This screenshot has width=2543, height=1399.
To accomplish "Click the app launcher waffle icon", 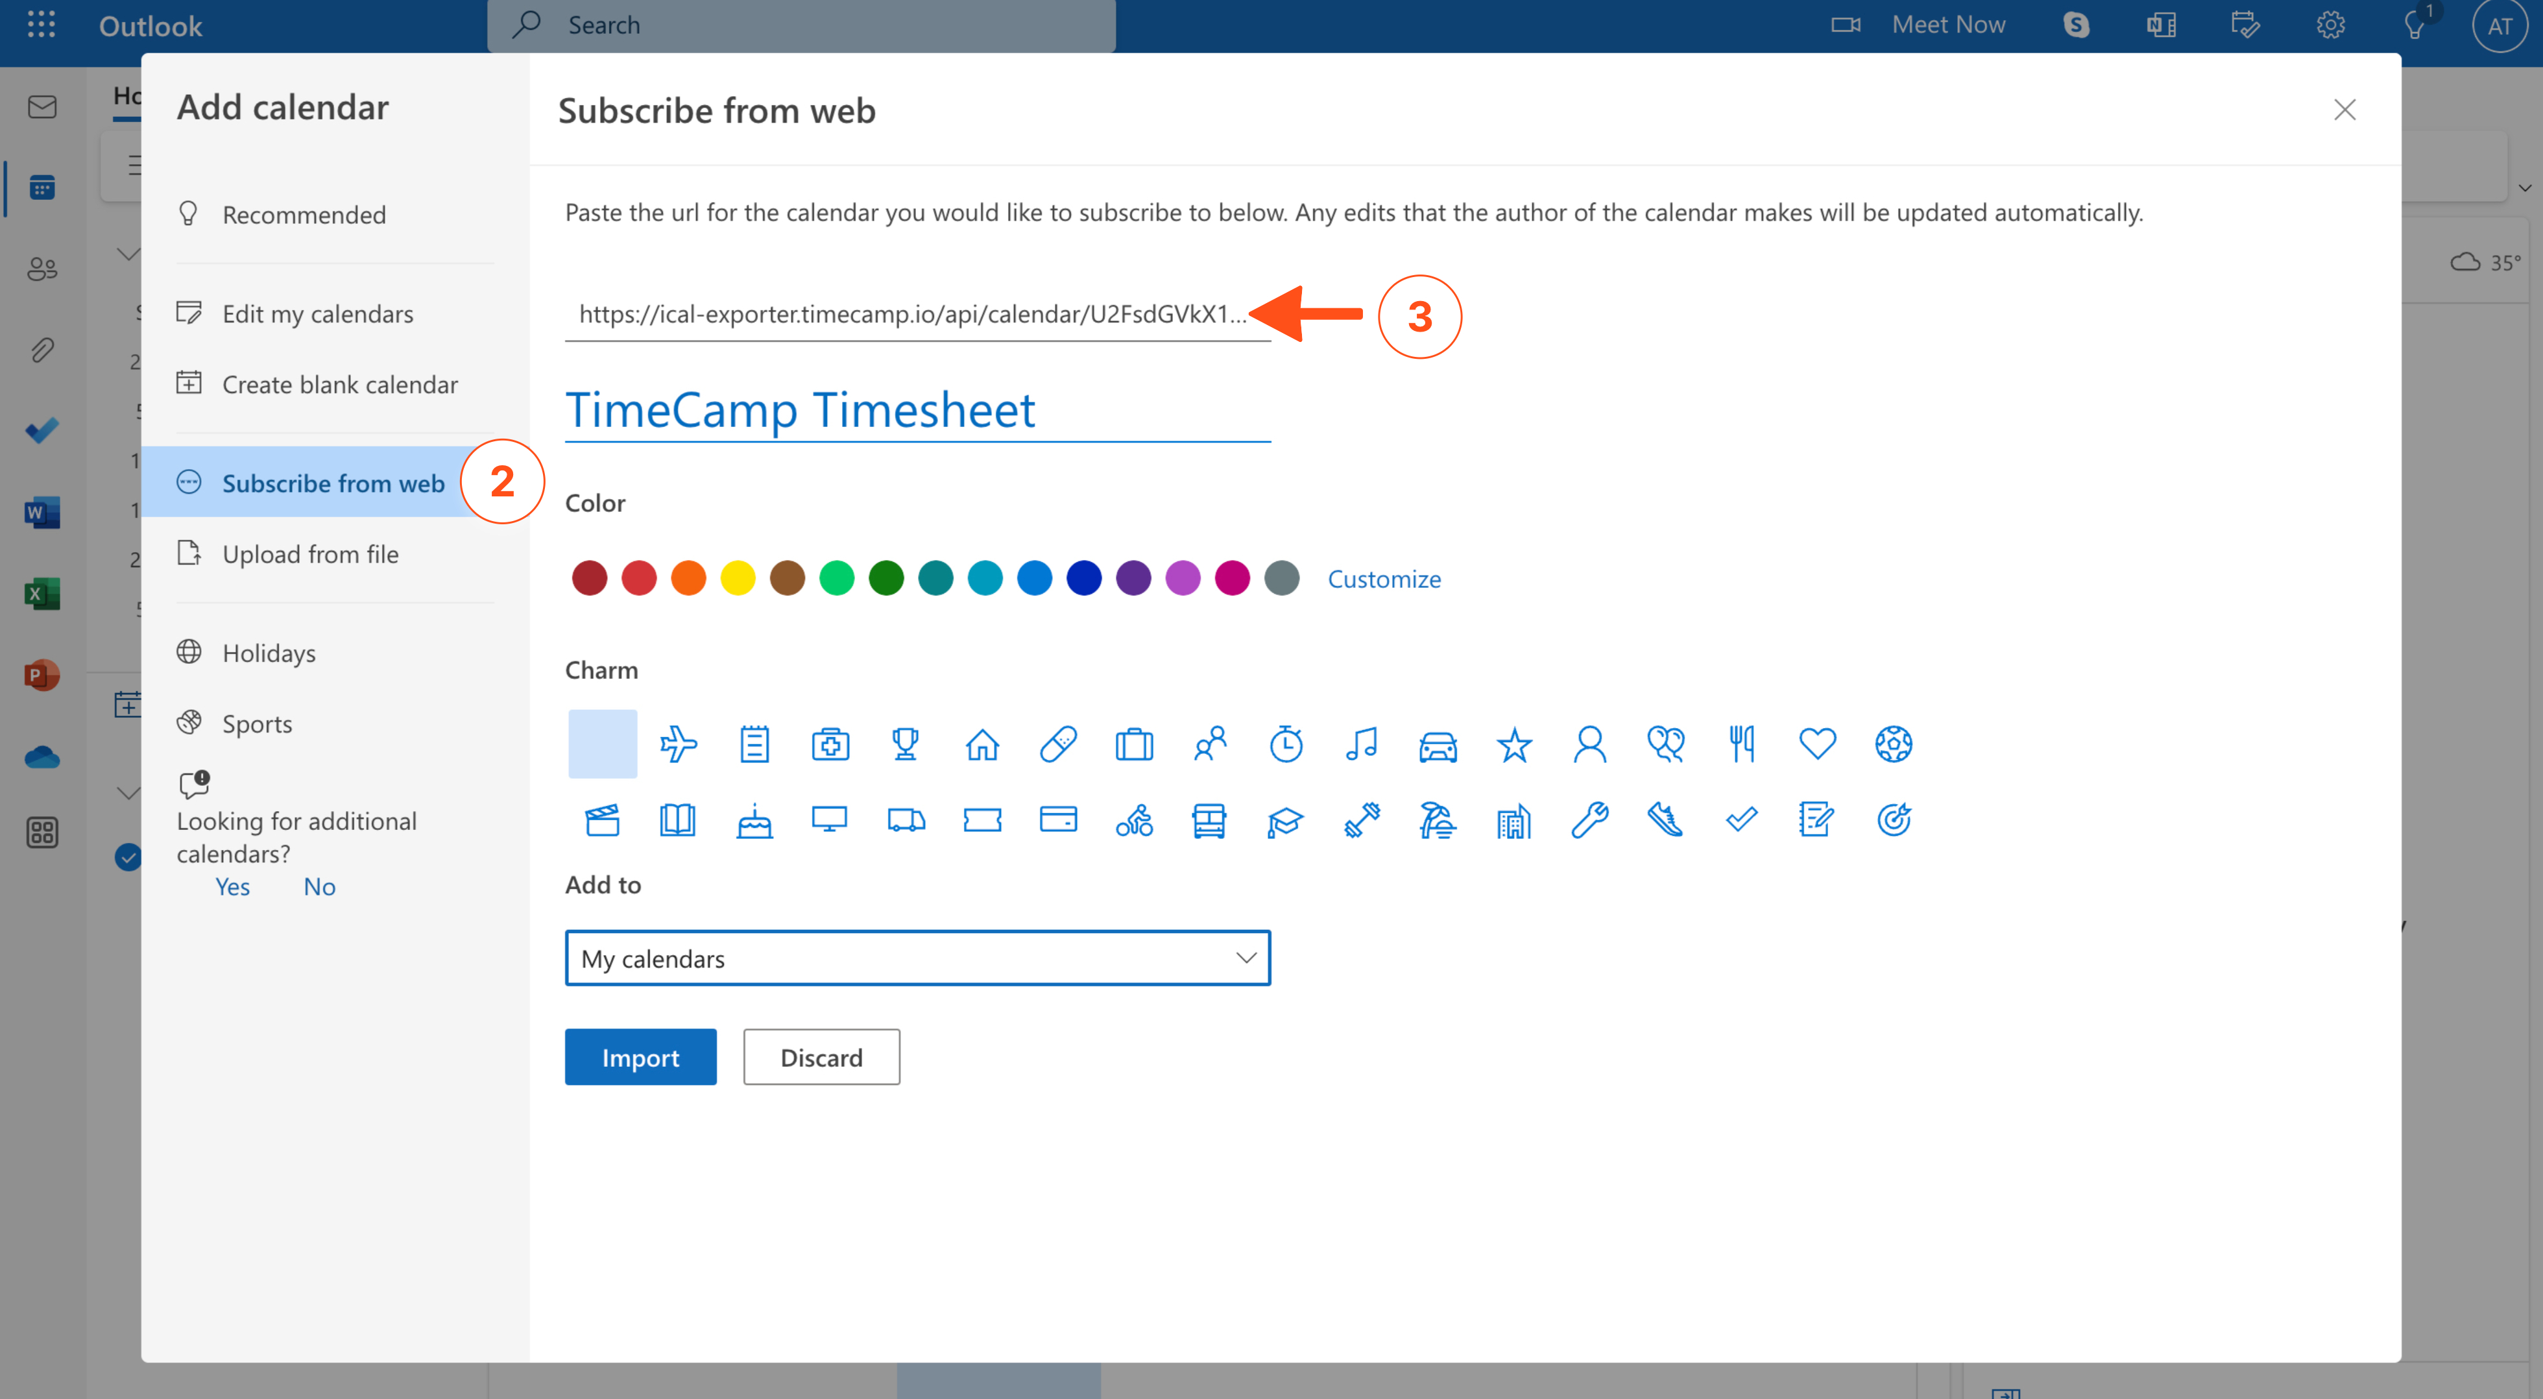I will (x=40, y=25).
